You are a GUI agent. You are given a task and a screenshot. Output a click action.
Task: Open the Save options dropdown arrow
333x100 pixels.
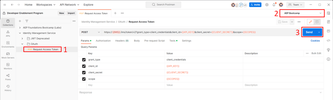292,22
